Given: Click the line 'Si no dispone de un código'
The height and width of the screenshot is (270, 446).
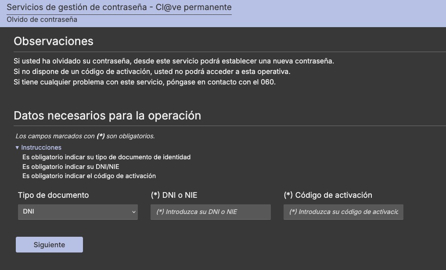Looking at the screenshot, I should click(152, 71).
